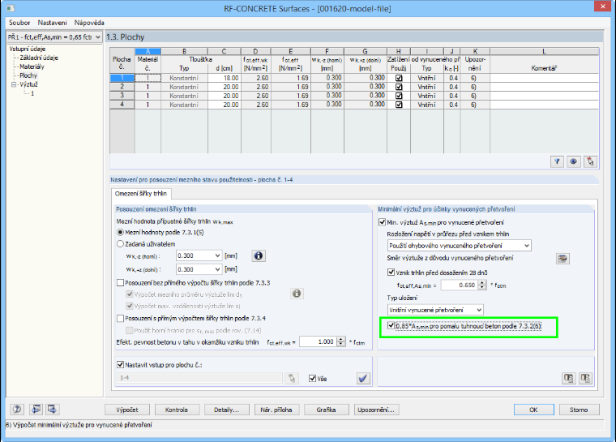Collapse the Výztuž tree node
The height and width of the screenshot is (442, 616).
(x=14, y=84)
